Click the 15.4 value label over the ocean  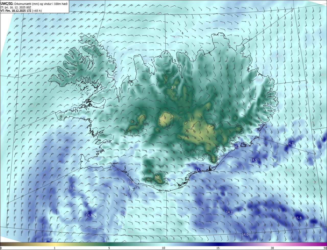(x=298, y=218)
